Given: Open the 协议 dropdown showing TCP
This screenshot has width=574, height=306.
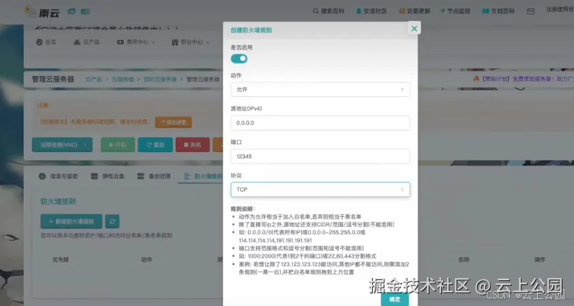Looking at the screenshot, I should pyautogui.click(x=320, y=189).
